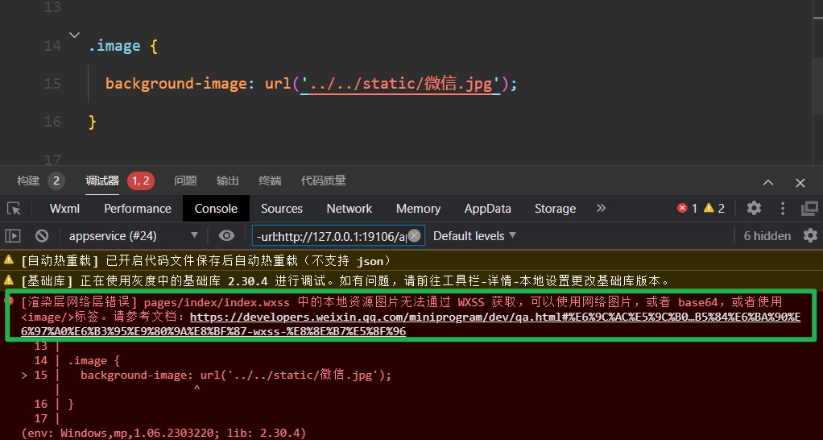Open DevTools settings gear icon
This screenshot has width=823, height=440.
754,209
